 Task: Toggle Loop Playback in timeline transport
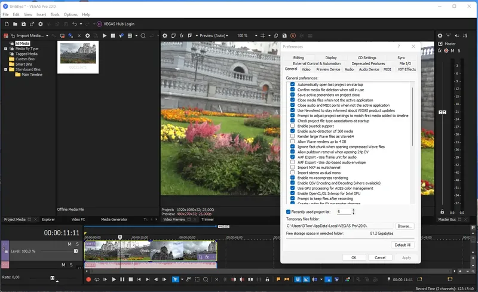[x=97, y=279]
